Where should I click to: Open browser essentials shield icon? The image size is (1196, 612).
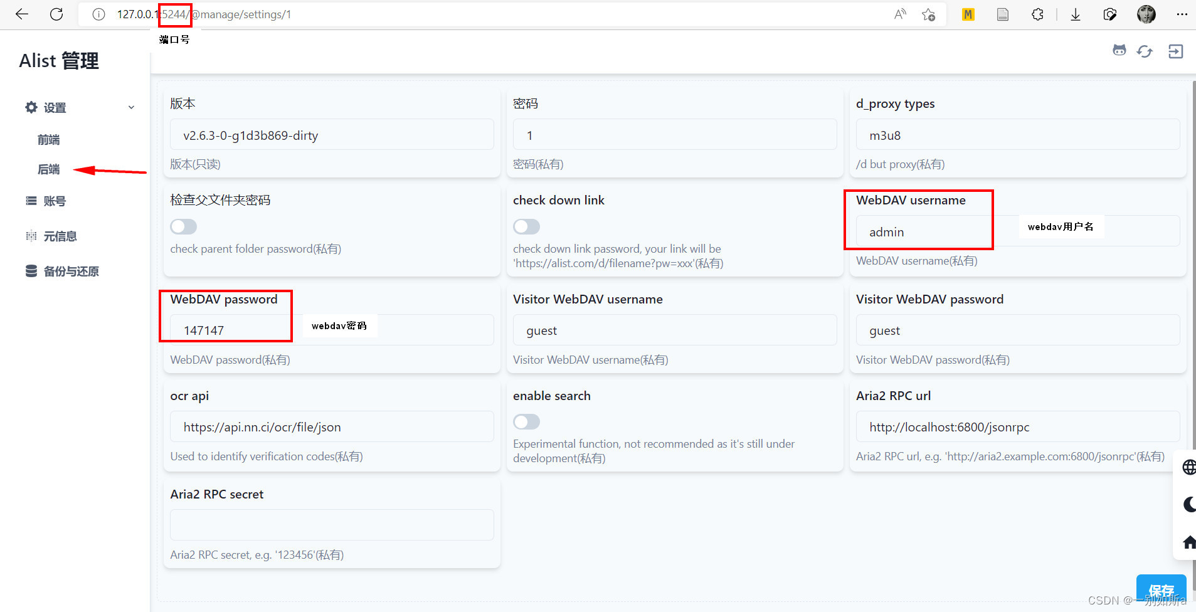(1110, 14)
